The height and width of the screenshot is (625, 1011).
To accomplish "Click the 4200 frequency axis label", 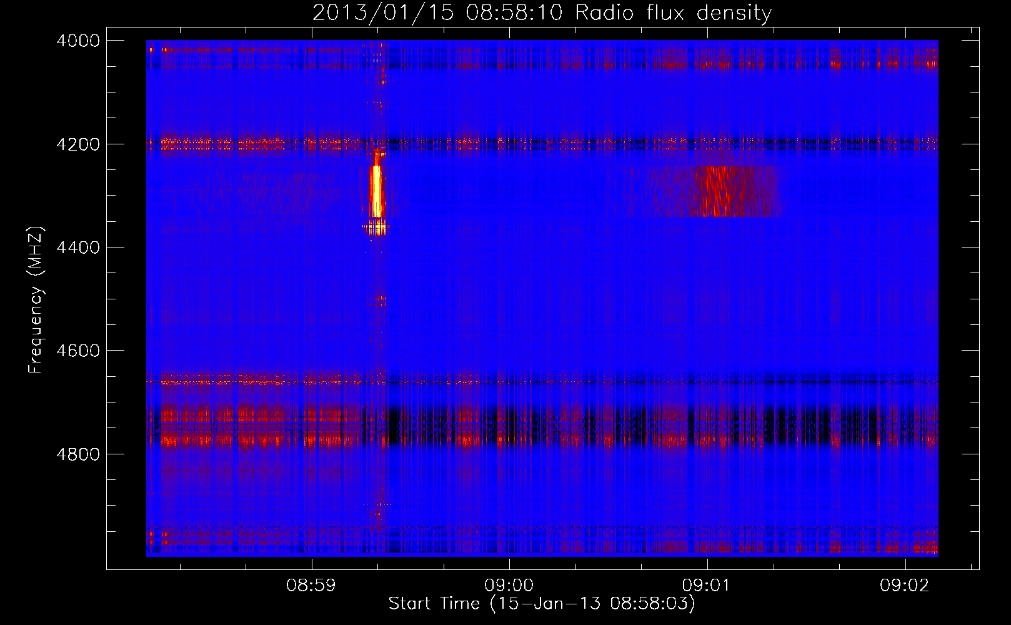I will pyautogui.click(x=78, y=144).
